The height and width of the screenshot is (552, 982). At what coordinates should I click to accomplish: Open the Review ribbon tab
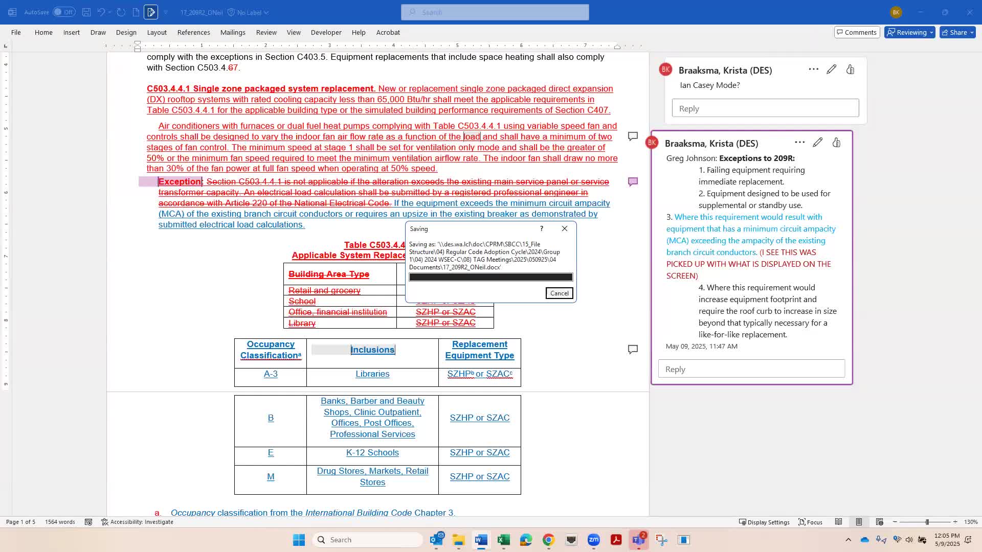pos(266,32)
